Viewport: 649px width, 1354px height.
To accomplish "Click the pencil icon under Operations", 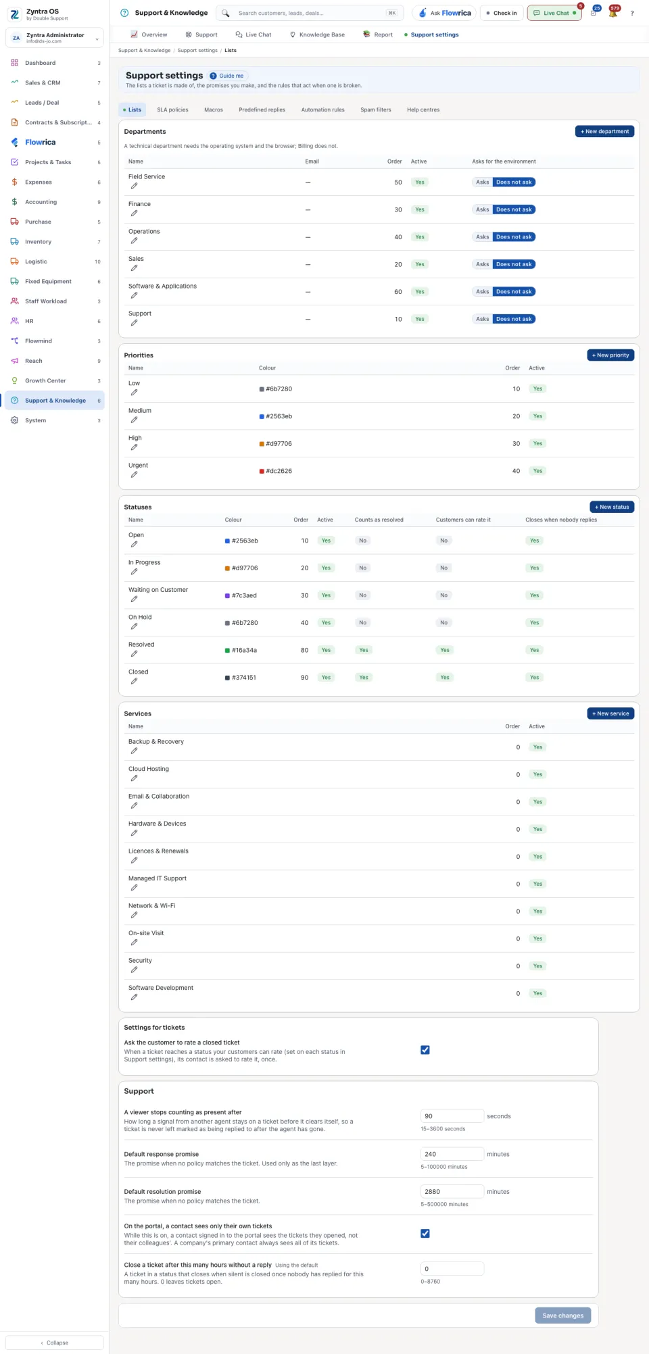I will pyautogui.click(x=134, y=241).
